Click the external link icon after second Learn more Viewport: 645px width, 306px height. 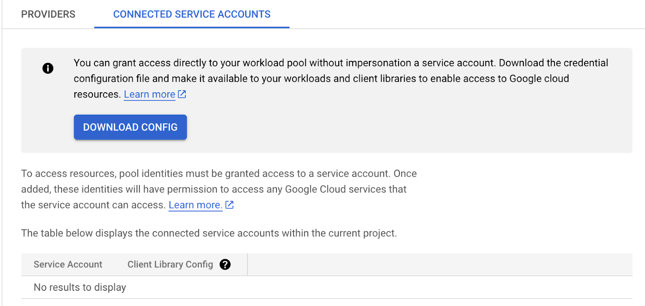click(229, 205)
